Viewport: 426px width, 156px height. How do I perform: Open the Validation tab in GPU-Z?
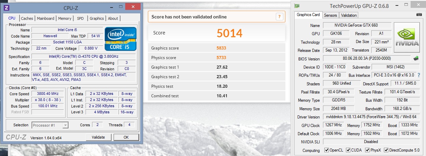point(349,15)
